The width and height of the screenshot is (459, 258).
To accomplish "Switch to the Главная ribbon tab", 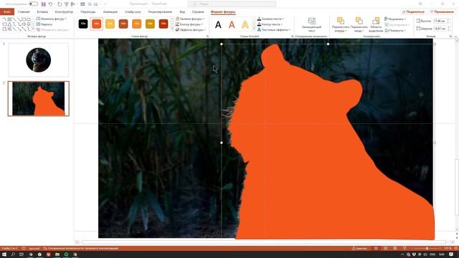I will pos(24,12).
